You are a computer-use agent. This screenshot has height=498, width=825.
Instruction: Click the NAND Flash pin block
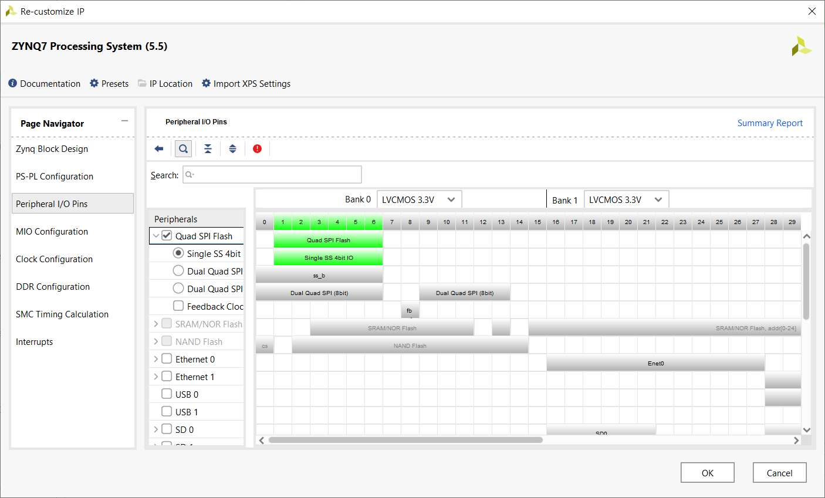point(410,345)
